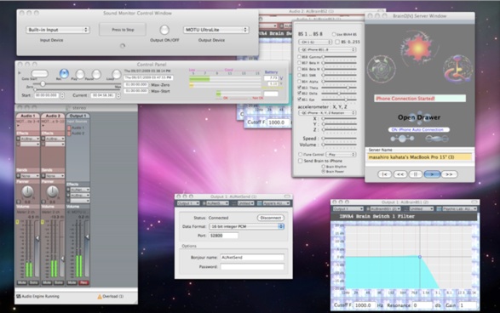This screenshot has width=500, height=313.
Task: Click the right molecule graphic below Auto Connection
Action: [x=437, y=138]
